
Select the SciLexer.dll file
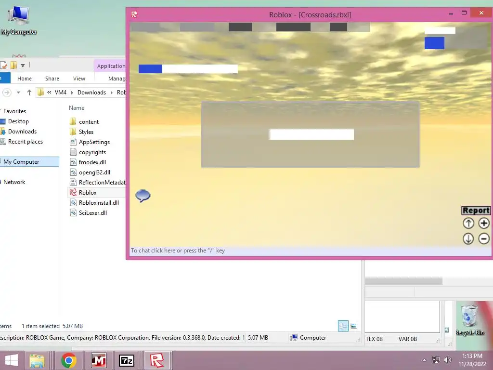point(93,212)
